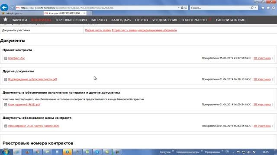Open the ОТЧЕТЫ menu
Viewport: 277px width, 155px height.
point(142,20)
